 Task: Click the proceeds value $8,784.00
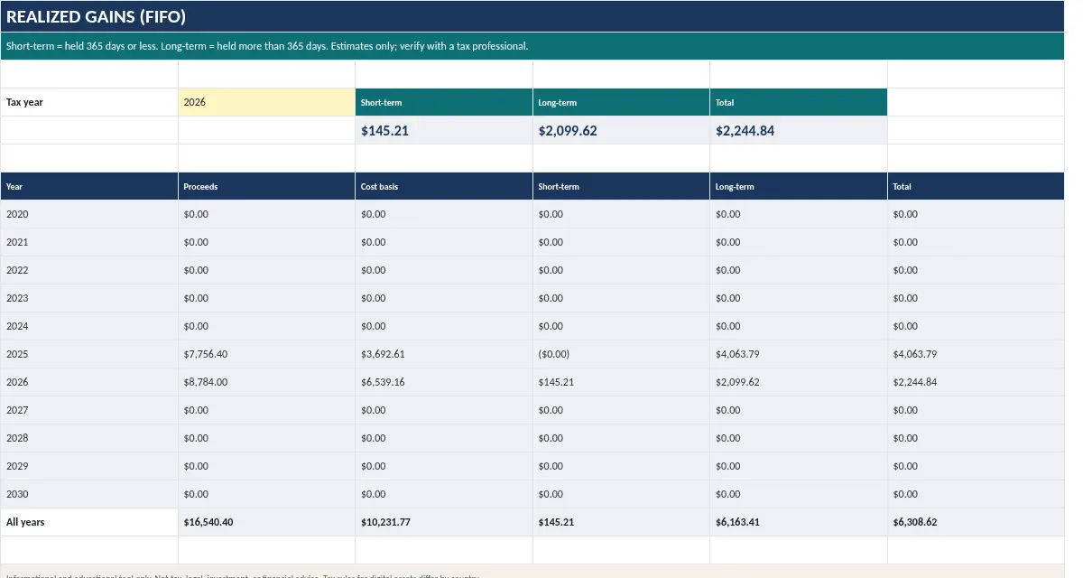click(266, 382)
